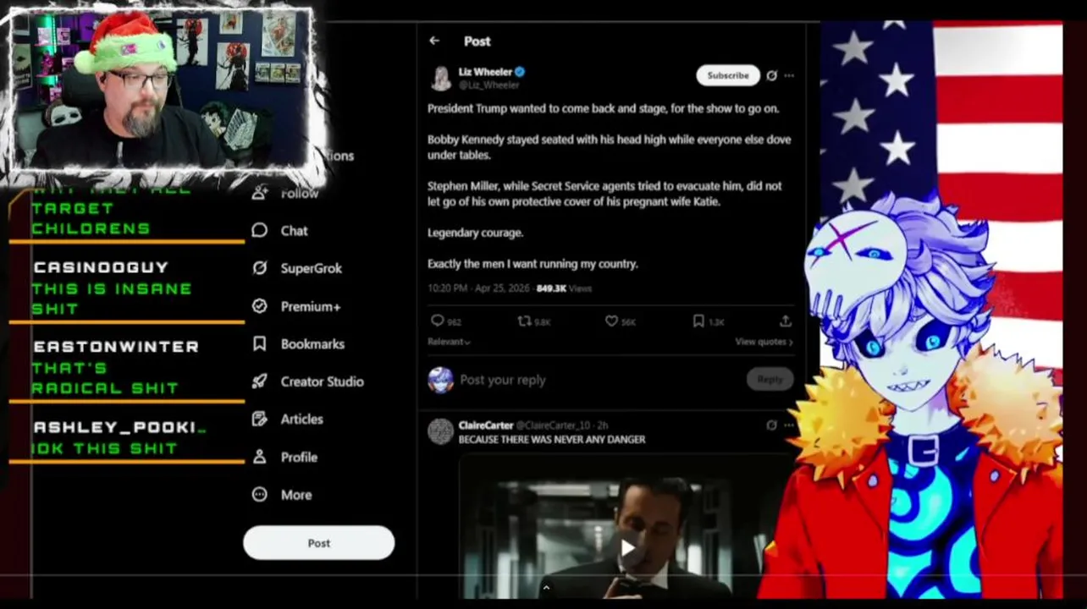The image size is (1087, 609).
Task: Open Grok icon beside Subscribe button
Action: pos(771,75)
